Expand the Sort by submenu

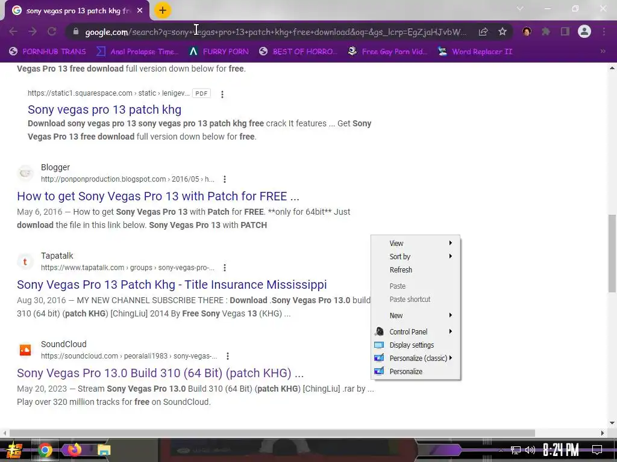(416, 256)
